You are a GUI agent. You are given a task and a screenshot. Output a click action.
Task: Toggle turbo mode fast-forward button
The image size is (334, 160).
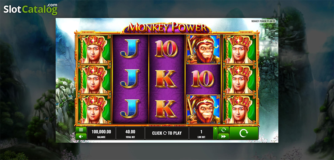tap(224, 136)
